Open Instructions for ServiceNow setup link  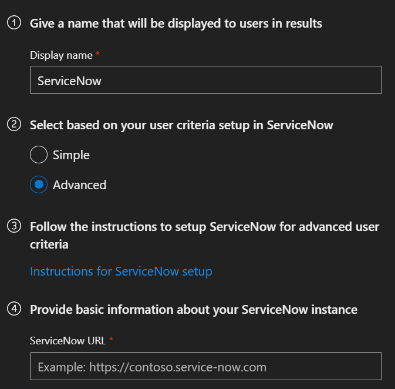pyautogui.click(x=121, y=271)
